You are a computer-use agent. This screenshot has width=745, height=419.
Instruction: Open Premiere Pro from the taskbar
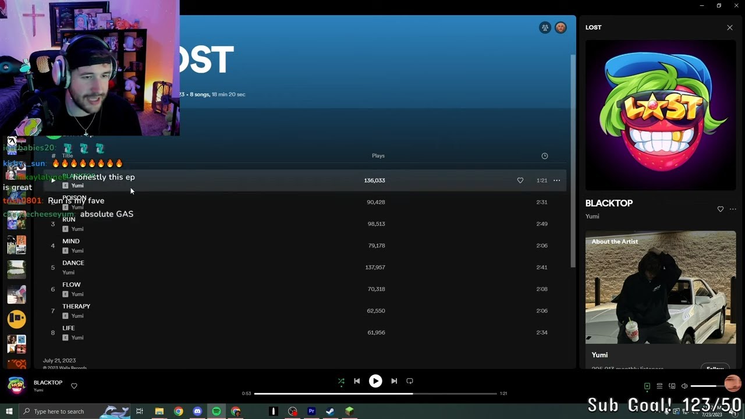pos(311,411)
